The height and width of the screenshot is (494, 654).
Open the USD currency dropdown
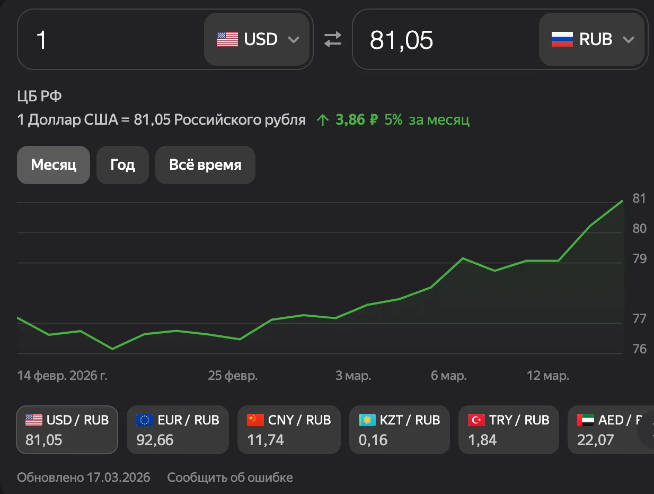coord(257,39)
